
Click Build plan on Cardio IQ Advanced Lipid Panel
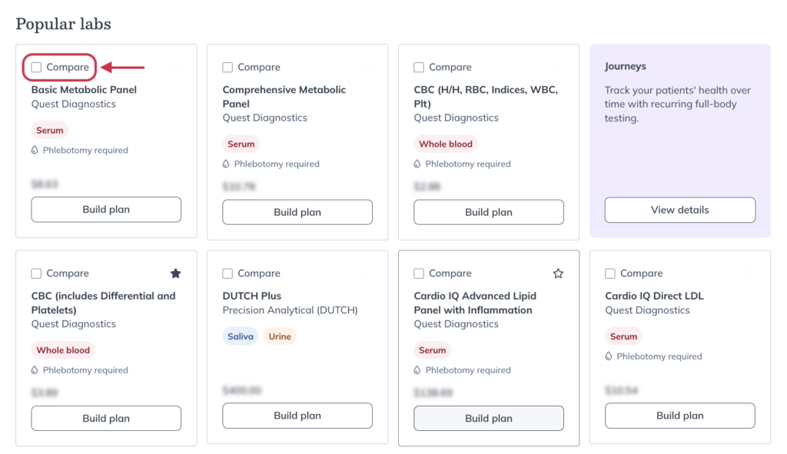click(488, 418)
